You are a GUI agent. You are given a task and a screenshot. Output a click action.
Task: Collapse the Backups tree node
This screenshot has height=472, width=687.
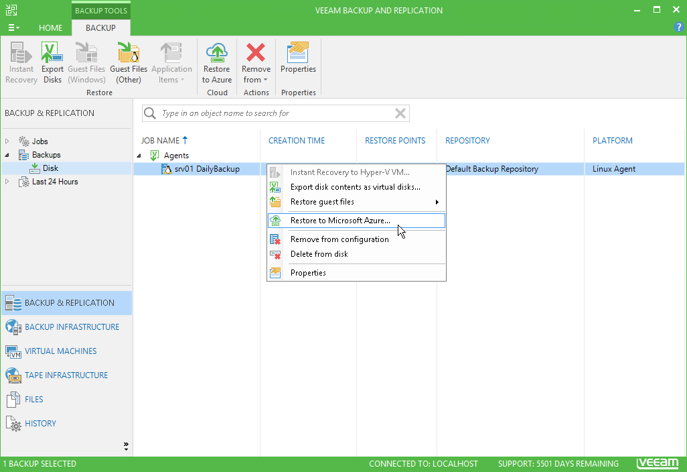click(x=7, y=155)
